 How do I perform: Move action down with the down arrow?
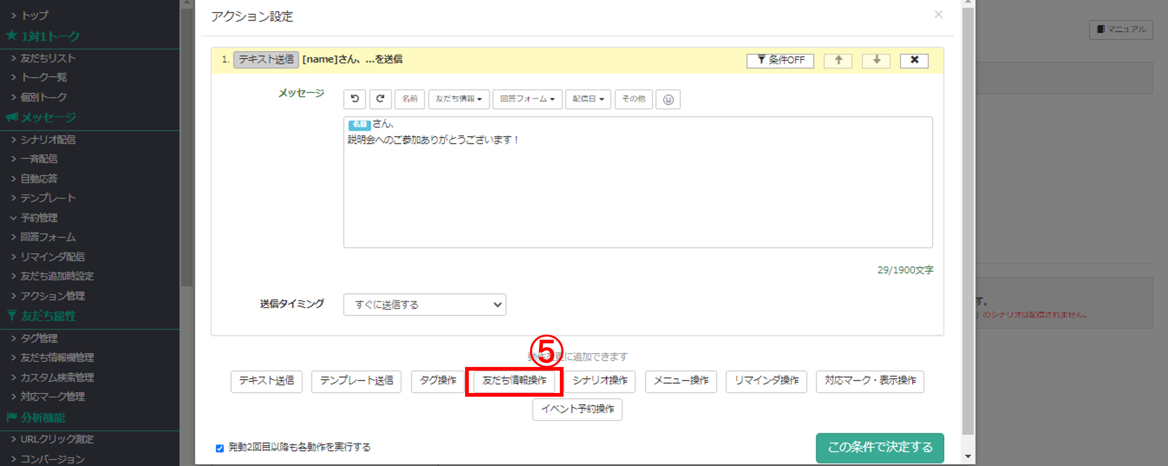876,60
